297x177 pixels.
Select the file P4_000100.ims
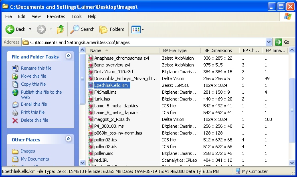pyautogui.click(x=109, y=126)
